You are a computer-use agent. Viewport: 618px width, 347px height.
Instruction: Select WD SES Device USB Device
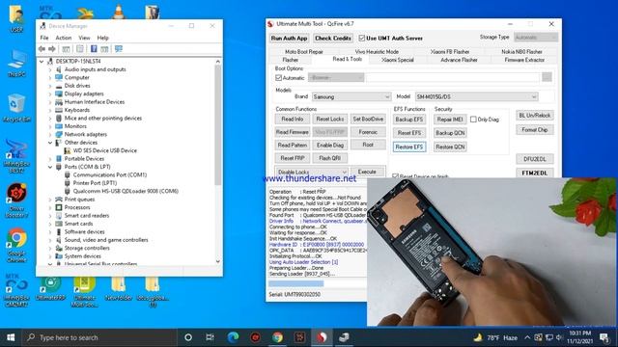pos(105,150)
